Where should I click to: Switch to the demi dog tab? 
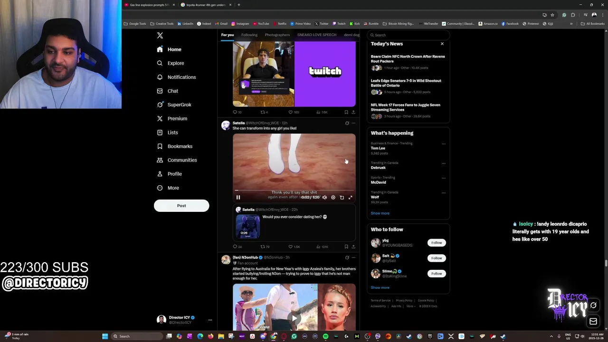pos(351,35)
